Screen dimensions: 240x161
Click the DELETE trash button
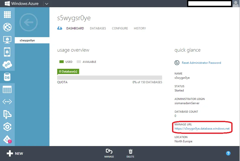click(x=130, y=153)
